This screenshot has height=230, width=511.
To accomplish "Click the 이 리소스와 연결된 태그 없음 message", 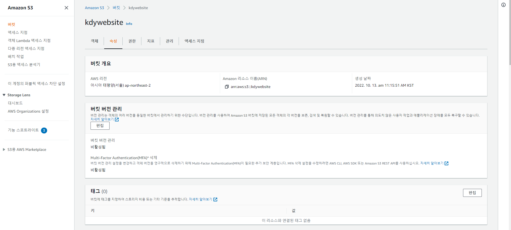I will point(286,220).
